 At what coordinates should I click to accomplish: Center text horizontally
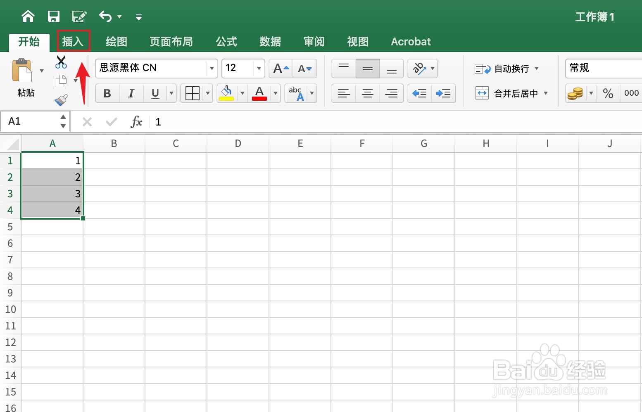coord(368,93)
